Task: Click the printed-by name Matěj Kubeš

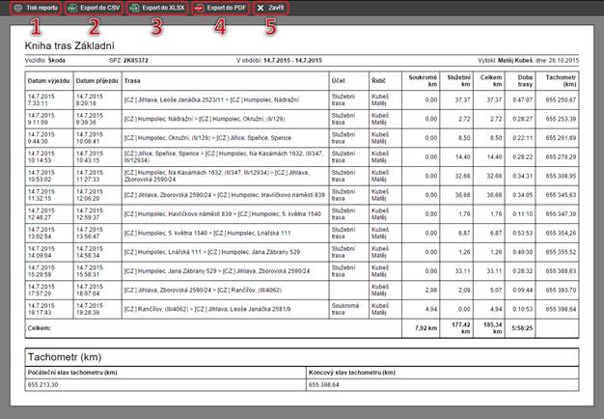Action: pos(515,61)
